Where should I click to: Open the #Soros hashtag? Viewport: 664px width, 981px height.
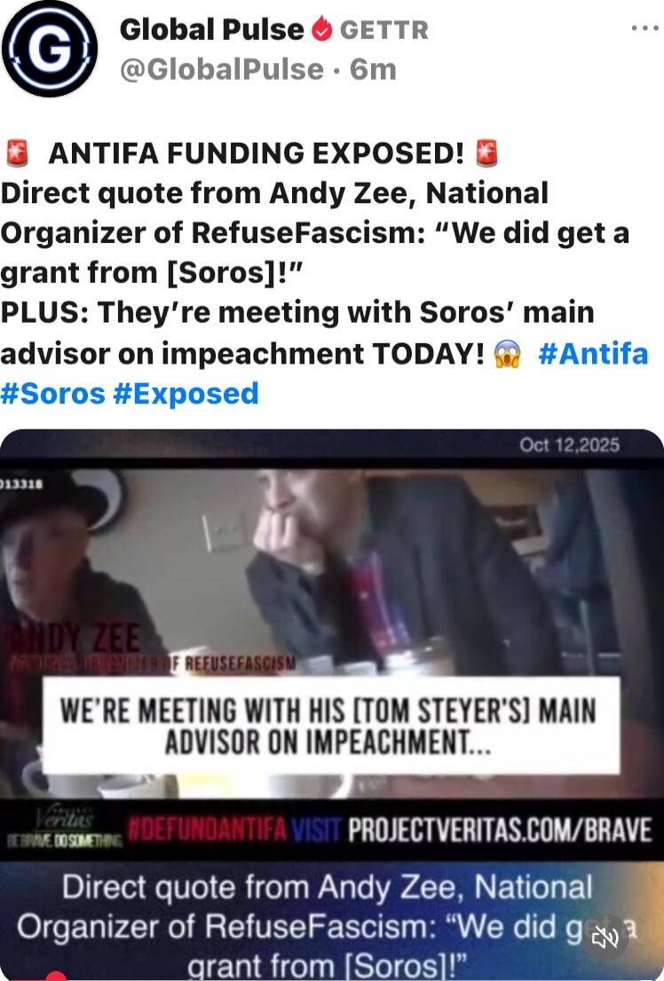point(53,394)
